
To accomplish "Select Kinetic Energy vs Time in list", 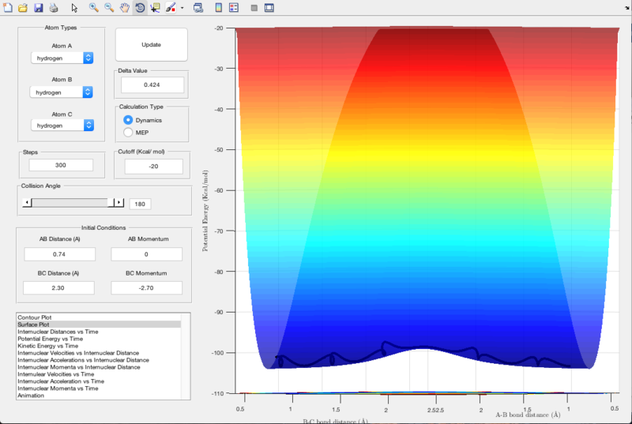I will coord(47,345).
